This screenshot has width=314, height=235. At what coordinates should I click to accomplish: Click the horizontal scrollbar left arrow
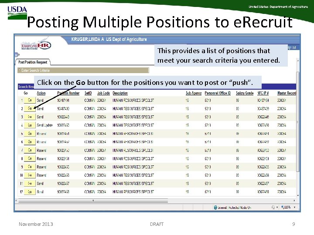[17, 201]
